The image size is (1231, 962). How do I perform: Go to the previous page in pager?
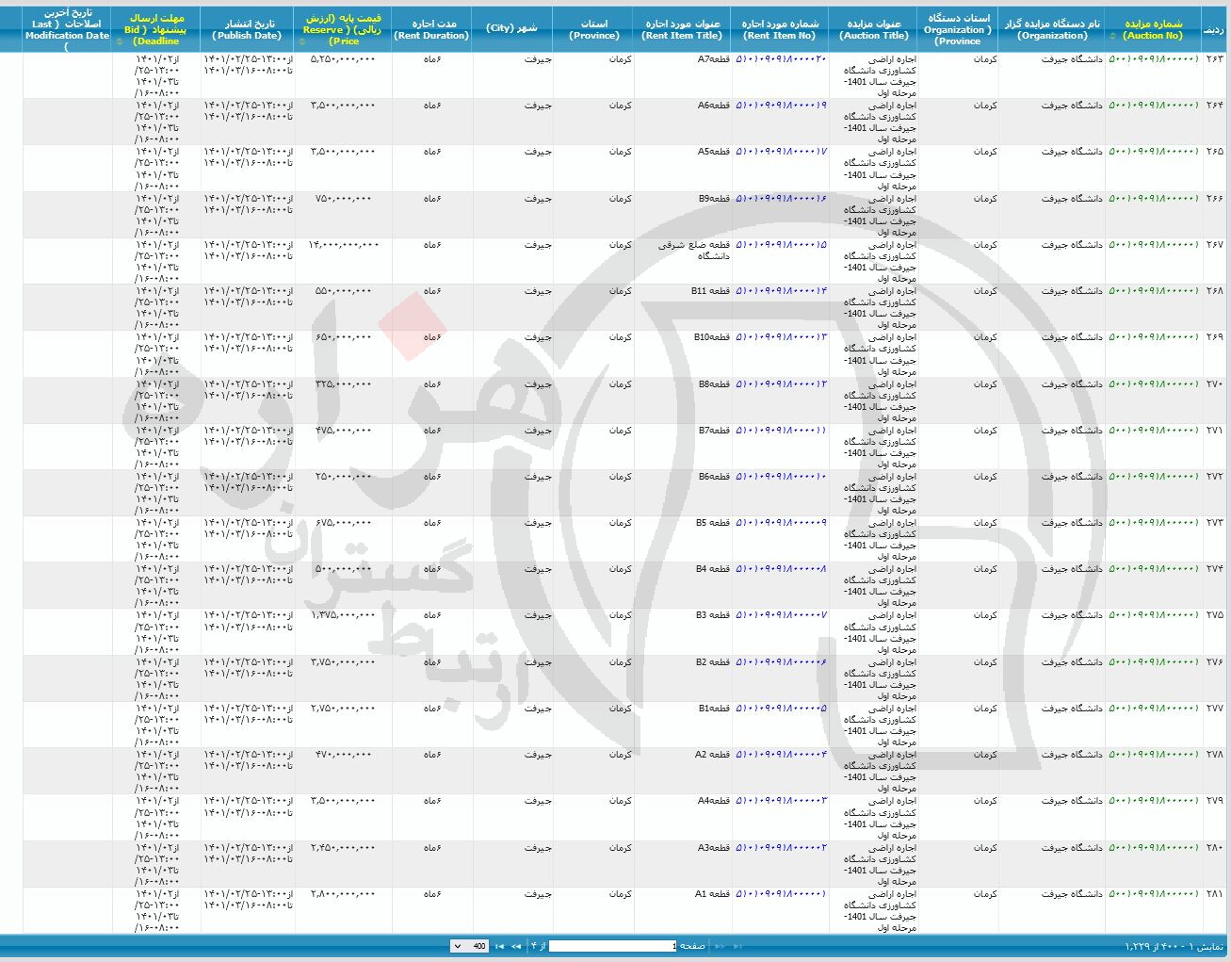click(720, 946)
